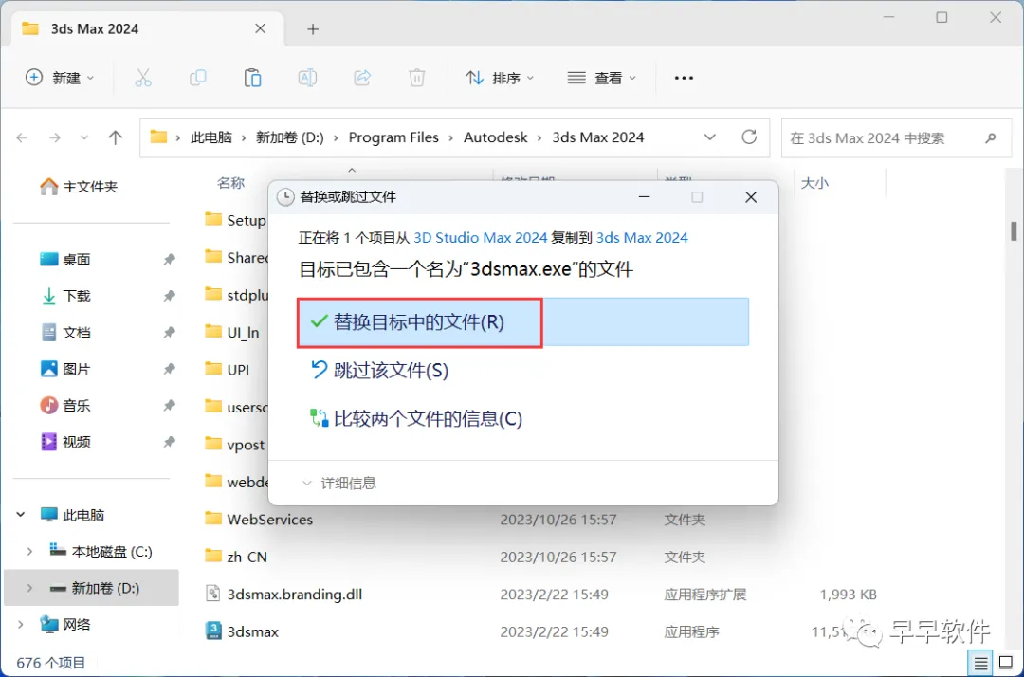Click Autodesk in the breadcrumb

click(495, 137)
